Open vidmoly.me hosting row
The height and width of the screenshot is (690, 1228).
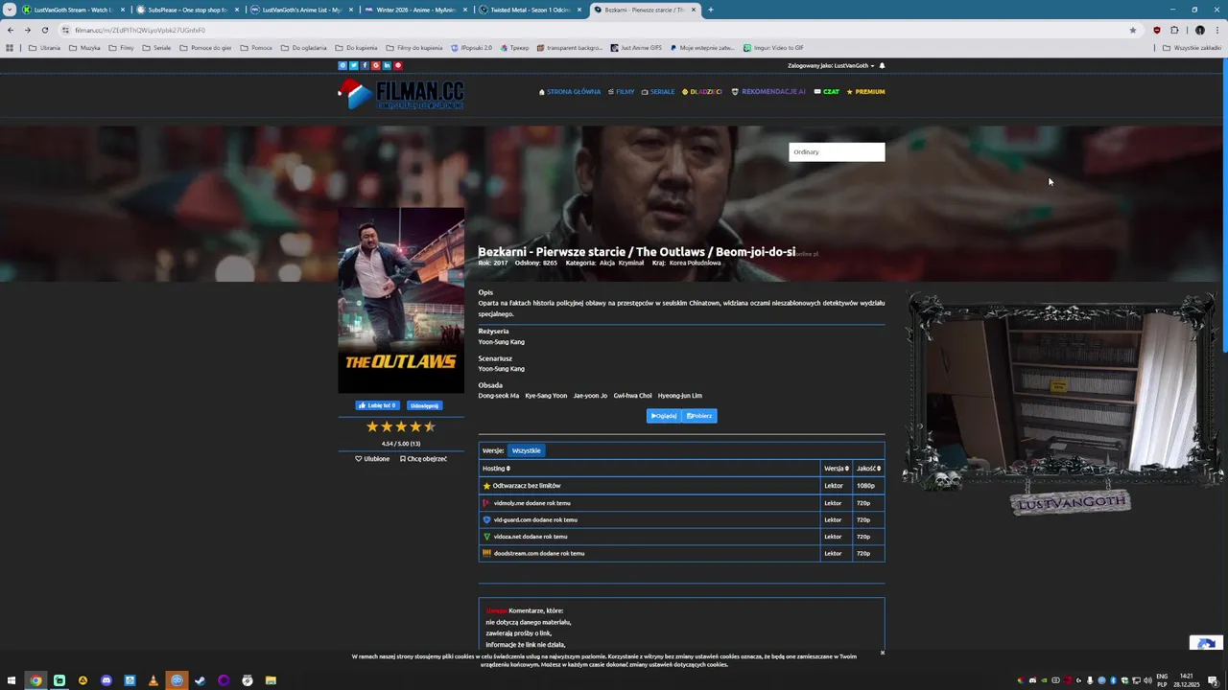coord(681,503)
